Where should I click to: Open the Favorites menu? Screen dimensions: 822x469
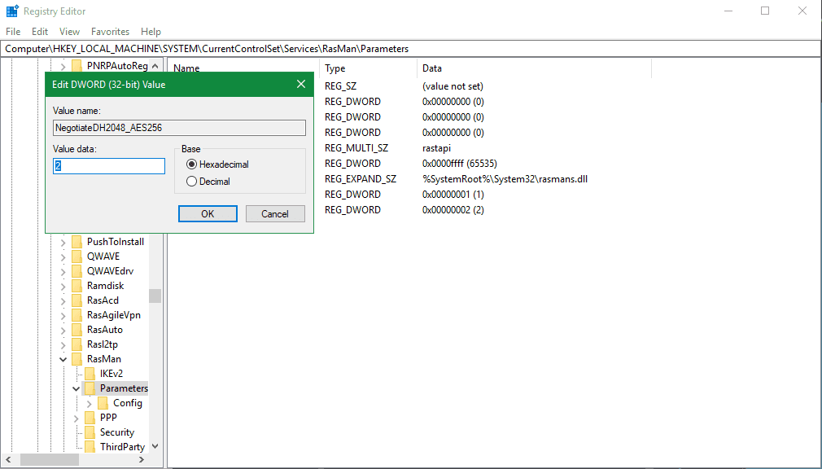[110, 32]
